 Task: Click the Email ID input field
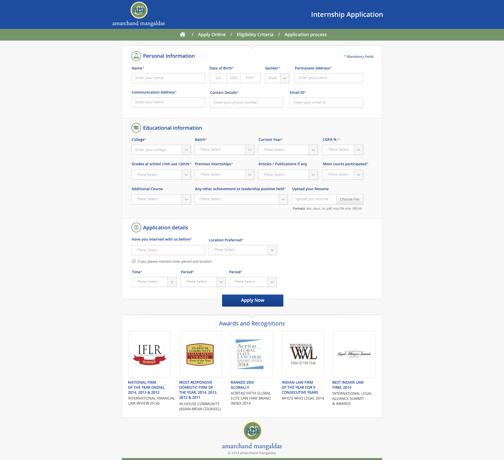(x=326, y=103)
